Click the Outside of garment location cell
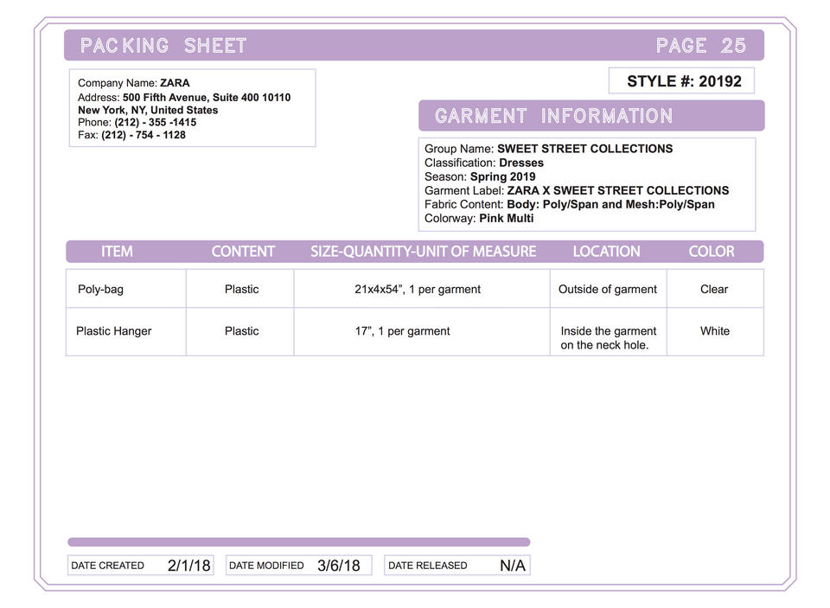830x608 pixels. [x=608, y=289]
